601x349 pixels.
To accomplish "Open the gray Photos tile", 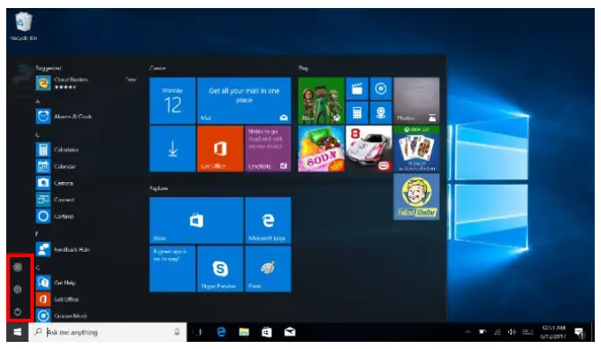I will [417, 101].
